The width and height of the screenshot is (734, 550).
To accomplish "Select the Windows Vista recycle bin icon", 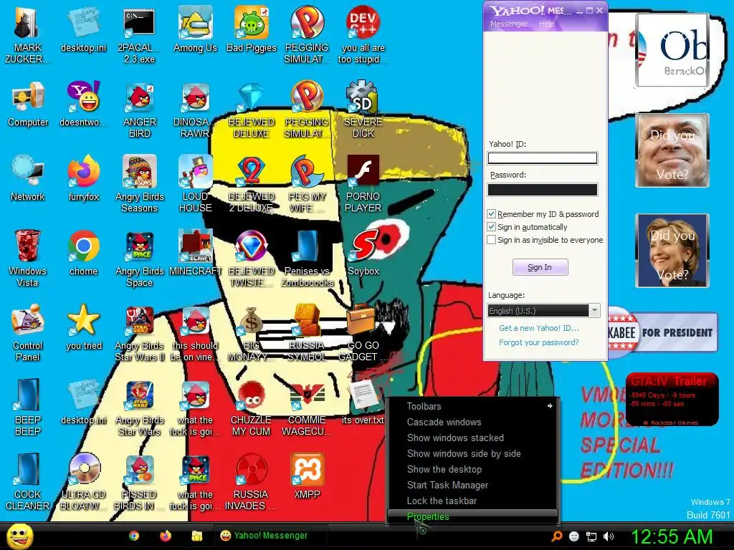I will pos(28,258).
